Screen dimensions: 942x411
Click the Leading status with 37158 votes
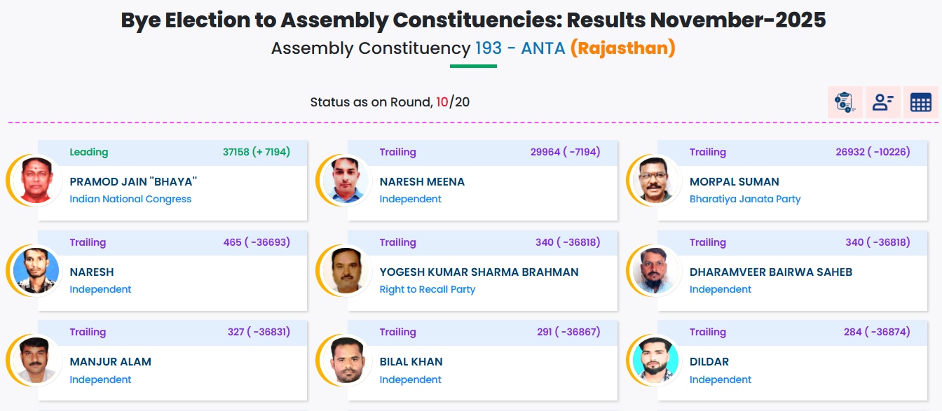tap(179, 152)
